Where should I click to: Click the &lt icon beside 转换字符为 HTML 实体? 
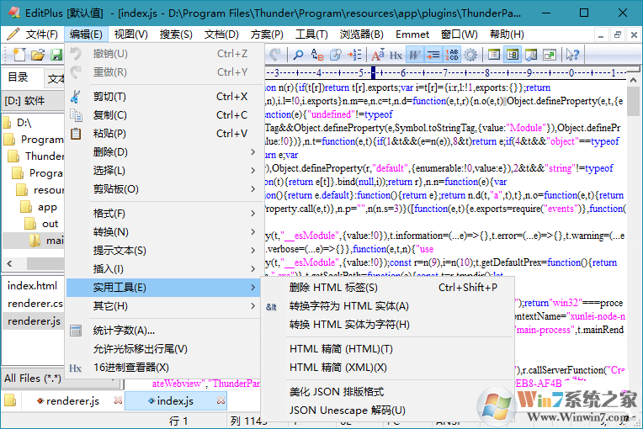[x=271, y=306]
